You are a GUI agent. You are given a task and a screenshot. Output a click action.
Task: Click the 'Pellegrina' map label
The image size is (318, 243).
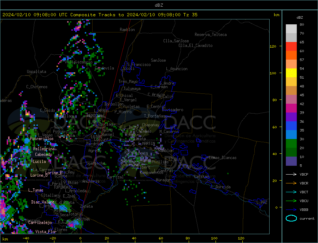pyautogui.click(x=44, y=149)
